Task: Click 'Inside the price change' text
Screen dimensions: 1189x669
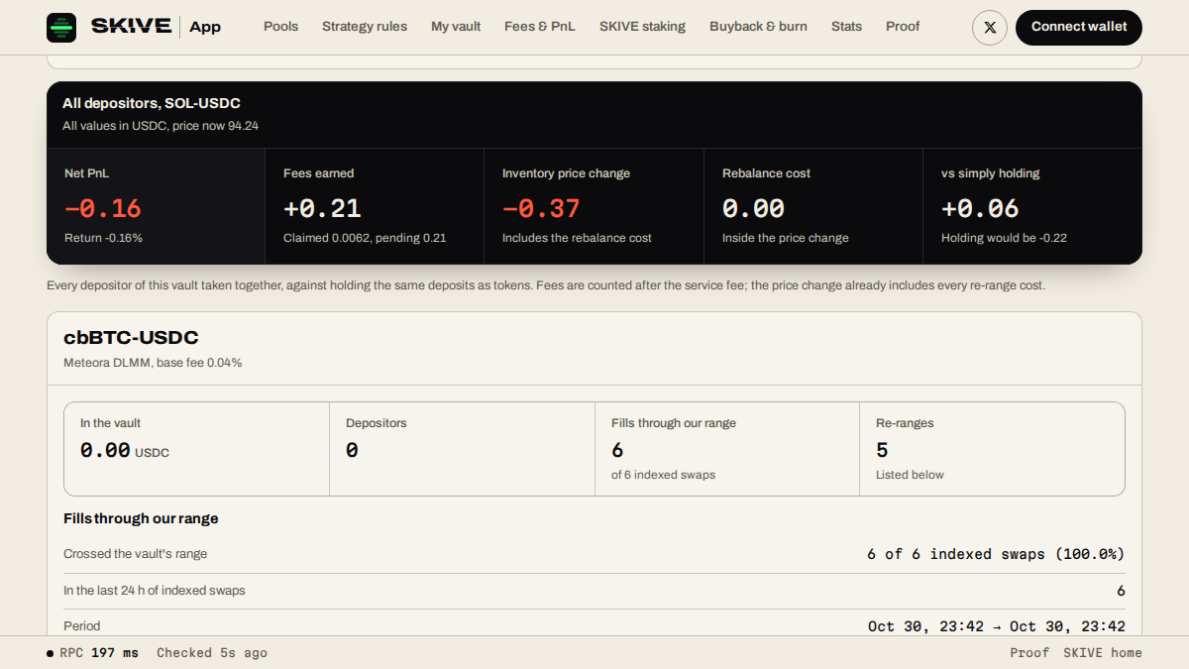Action: 786,238
